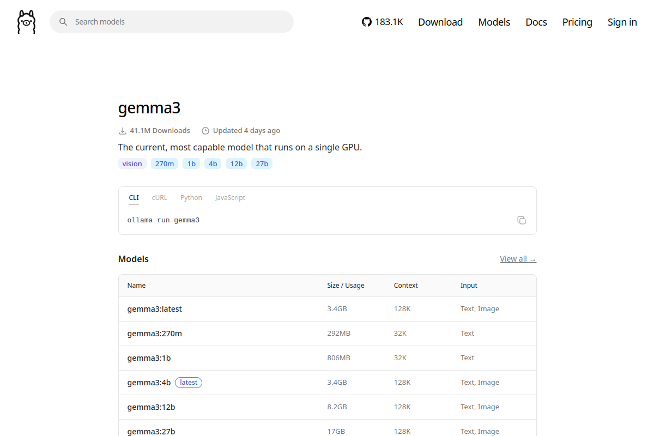Select the 27b size tag
This screenshot has width=654, height=436.
click(x=262, y=163)
